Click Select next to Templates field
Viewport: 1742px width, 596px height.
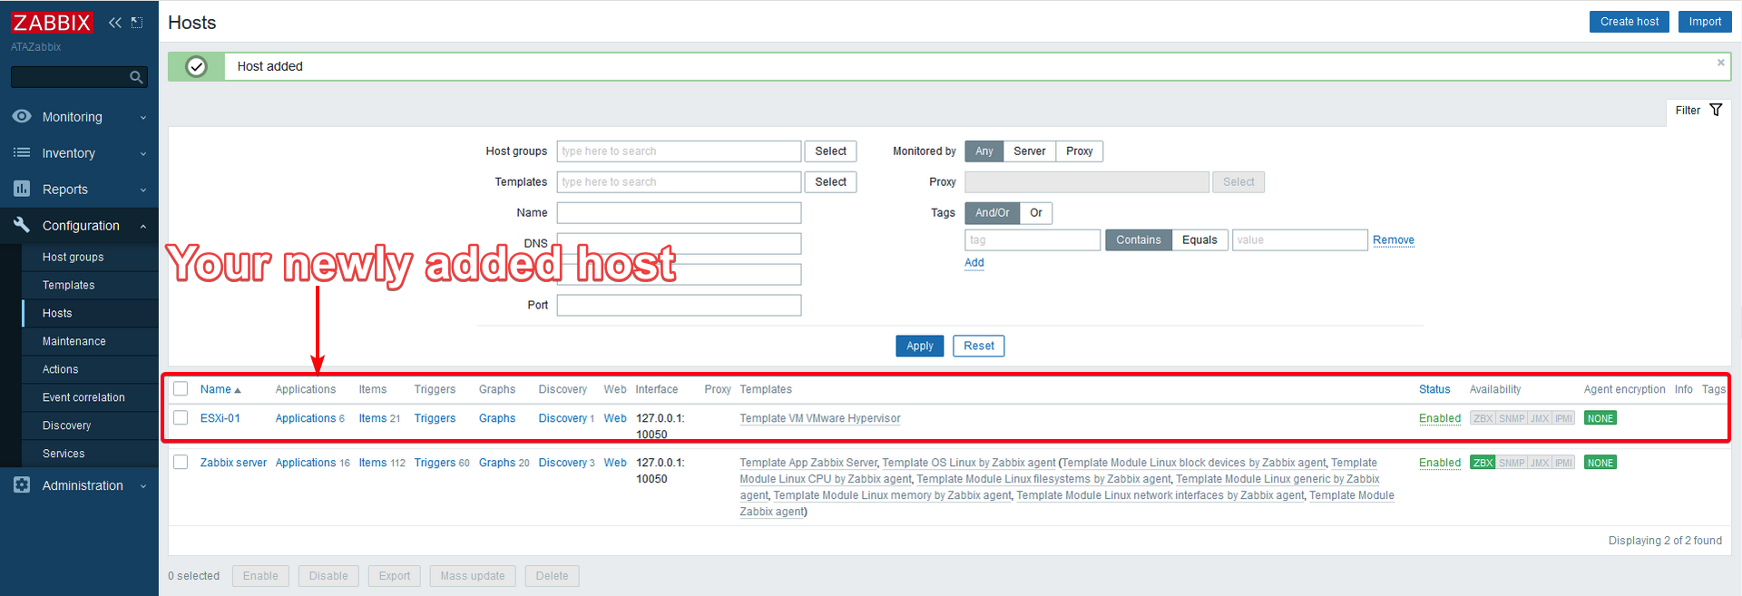[x=830, y=182]
